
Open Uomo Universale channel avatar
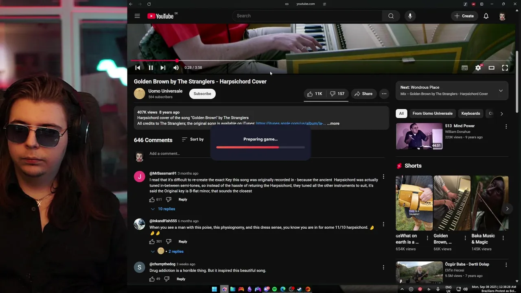[x=140, y=94]
